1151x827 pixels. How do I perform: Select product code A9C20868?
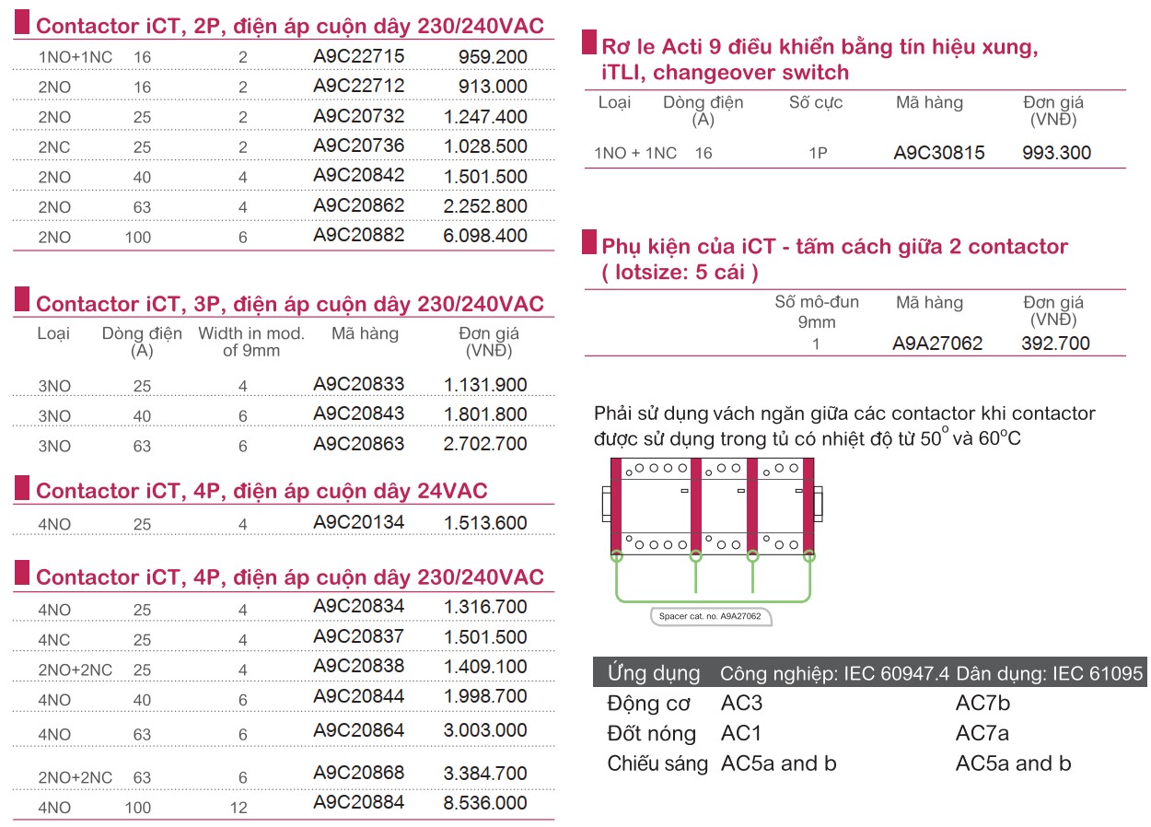tap(358, 772)
